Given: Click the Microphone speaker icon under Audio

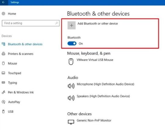Looking at the screenshot, I should [x=71, y=86].
